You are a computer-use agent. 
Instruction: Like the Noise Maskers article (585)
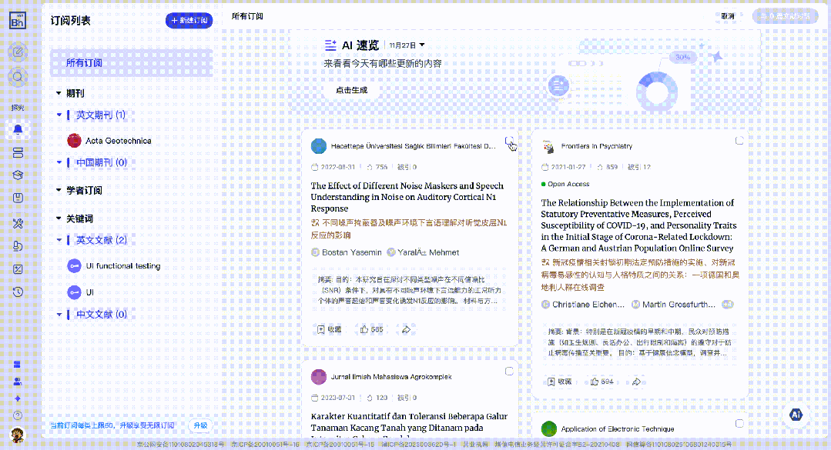364,329
